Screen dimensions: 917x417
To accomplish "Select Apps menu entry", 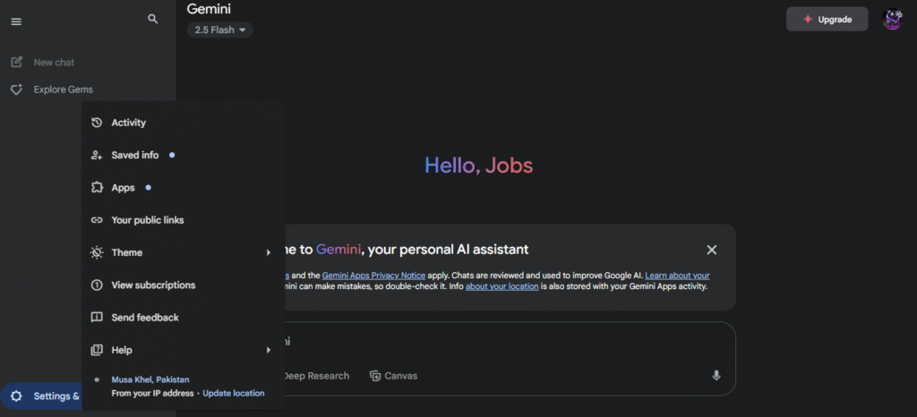I will (x=184, y=188).
